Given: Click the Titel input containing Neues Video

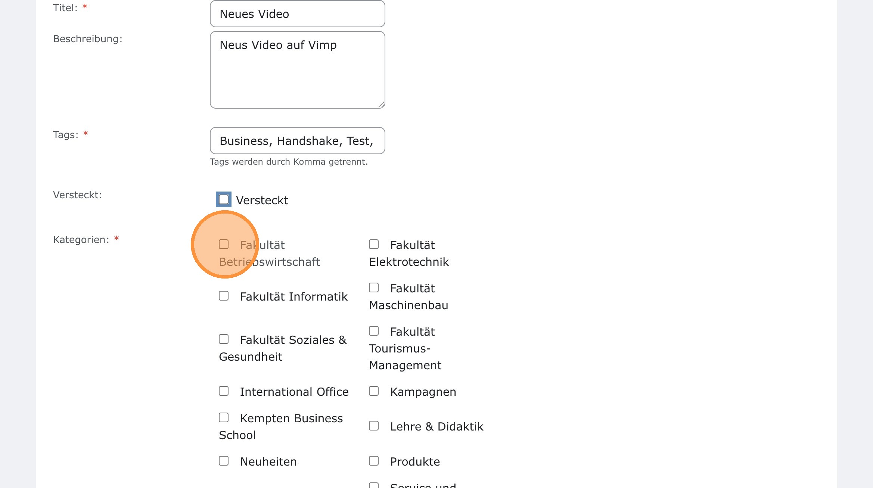Looking at the screenshot, I should coord(297,14).
